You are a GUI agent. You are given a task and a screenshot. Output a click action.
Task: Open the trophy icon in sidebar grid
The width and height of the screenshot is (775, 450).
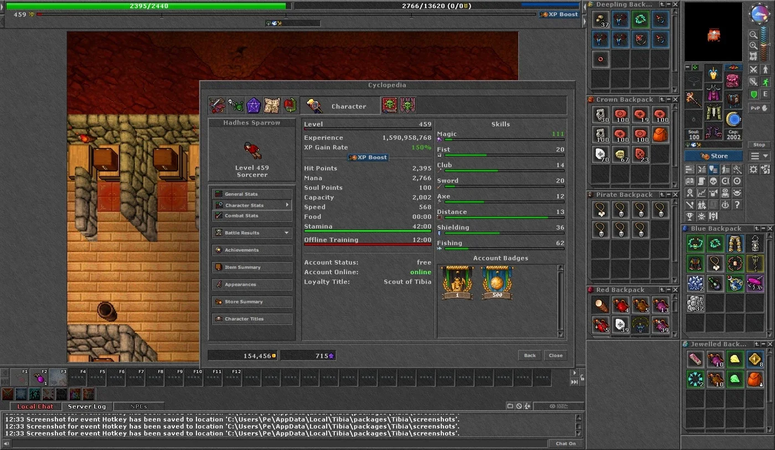(x=690, y=217)
